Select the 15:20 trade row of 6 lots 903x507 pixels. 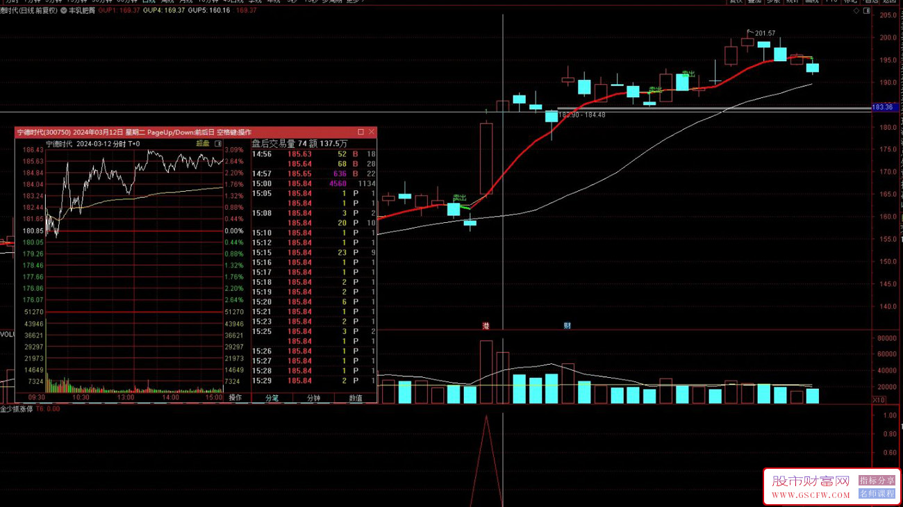click(x=314, y=302)
